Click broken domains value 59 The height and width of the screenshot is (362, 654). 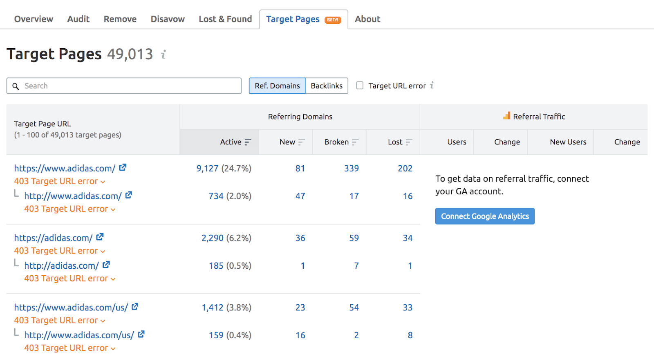[354, 238]
